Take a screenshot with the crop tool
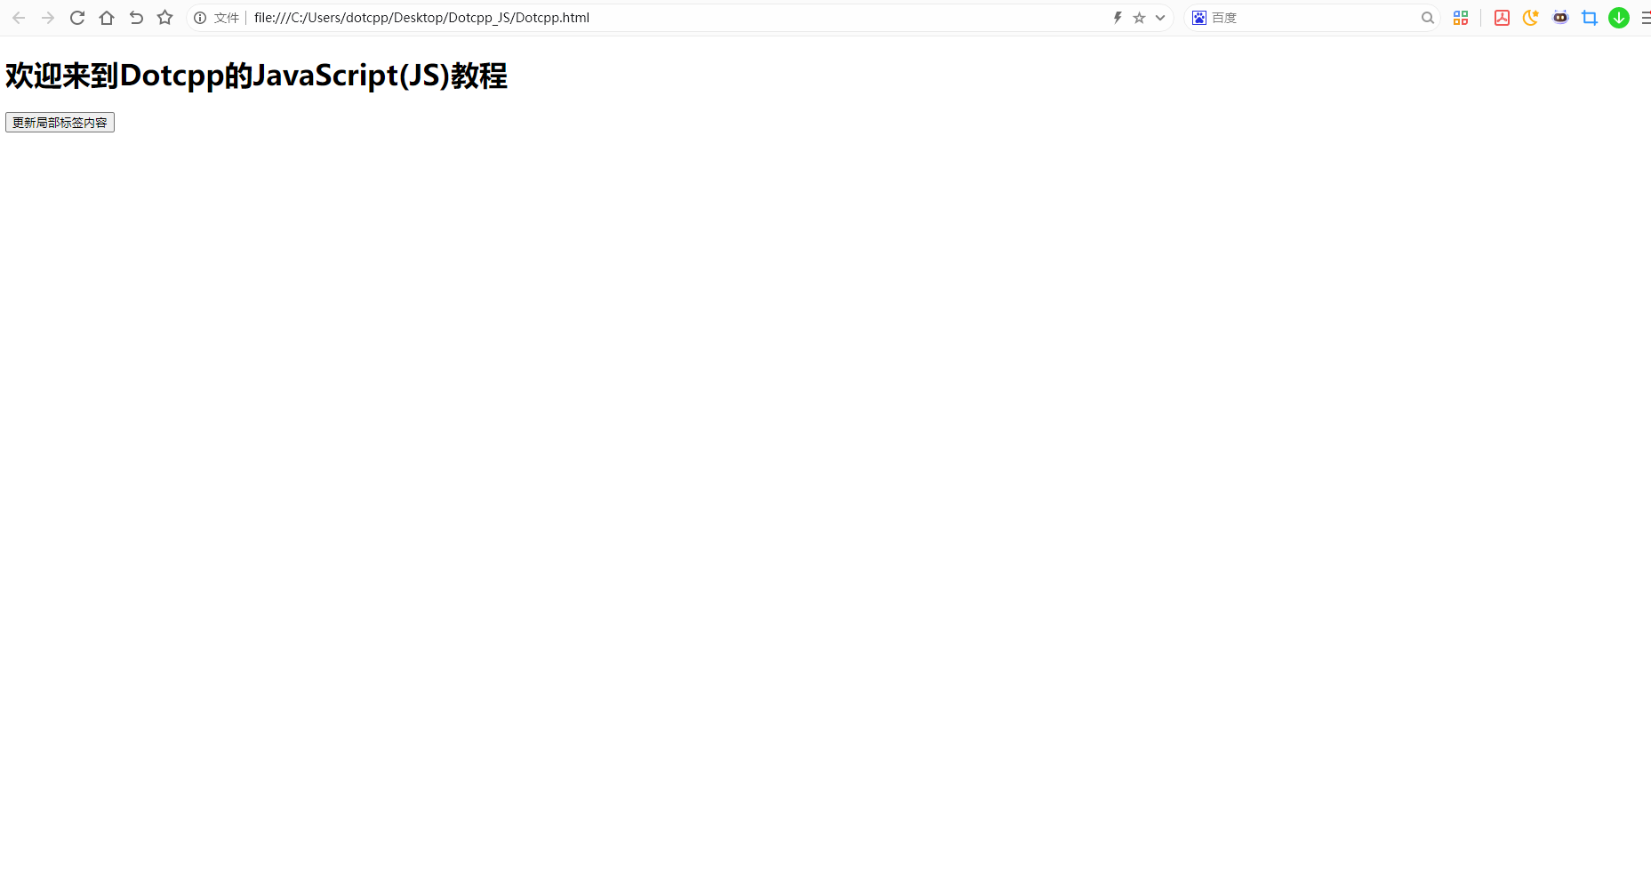1651x889 pixels. tap(1590, 17)
